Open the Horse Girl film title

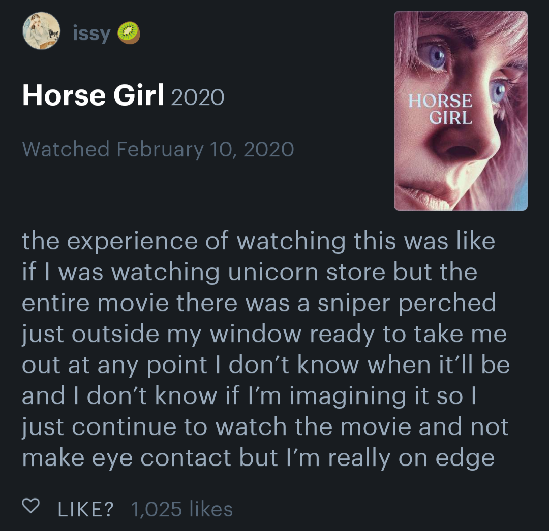(93, 96)
